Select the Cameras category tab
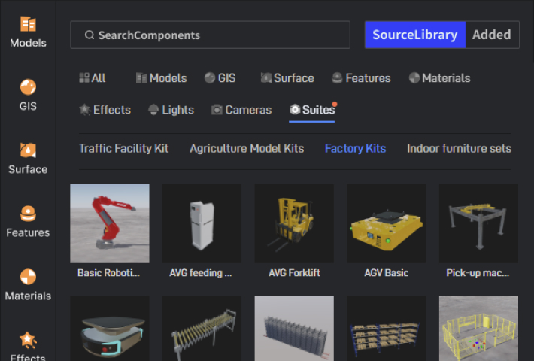 pos(241,110)
